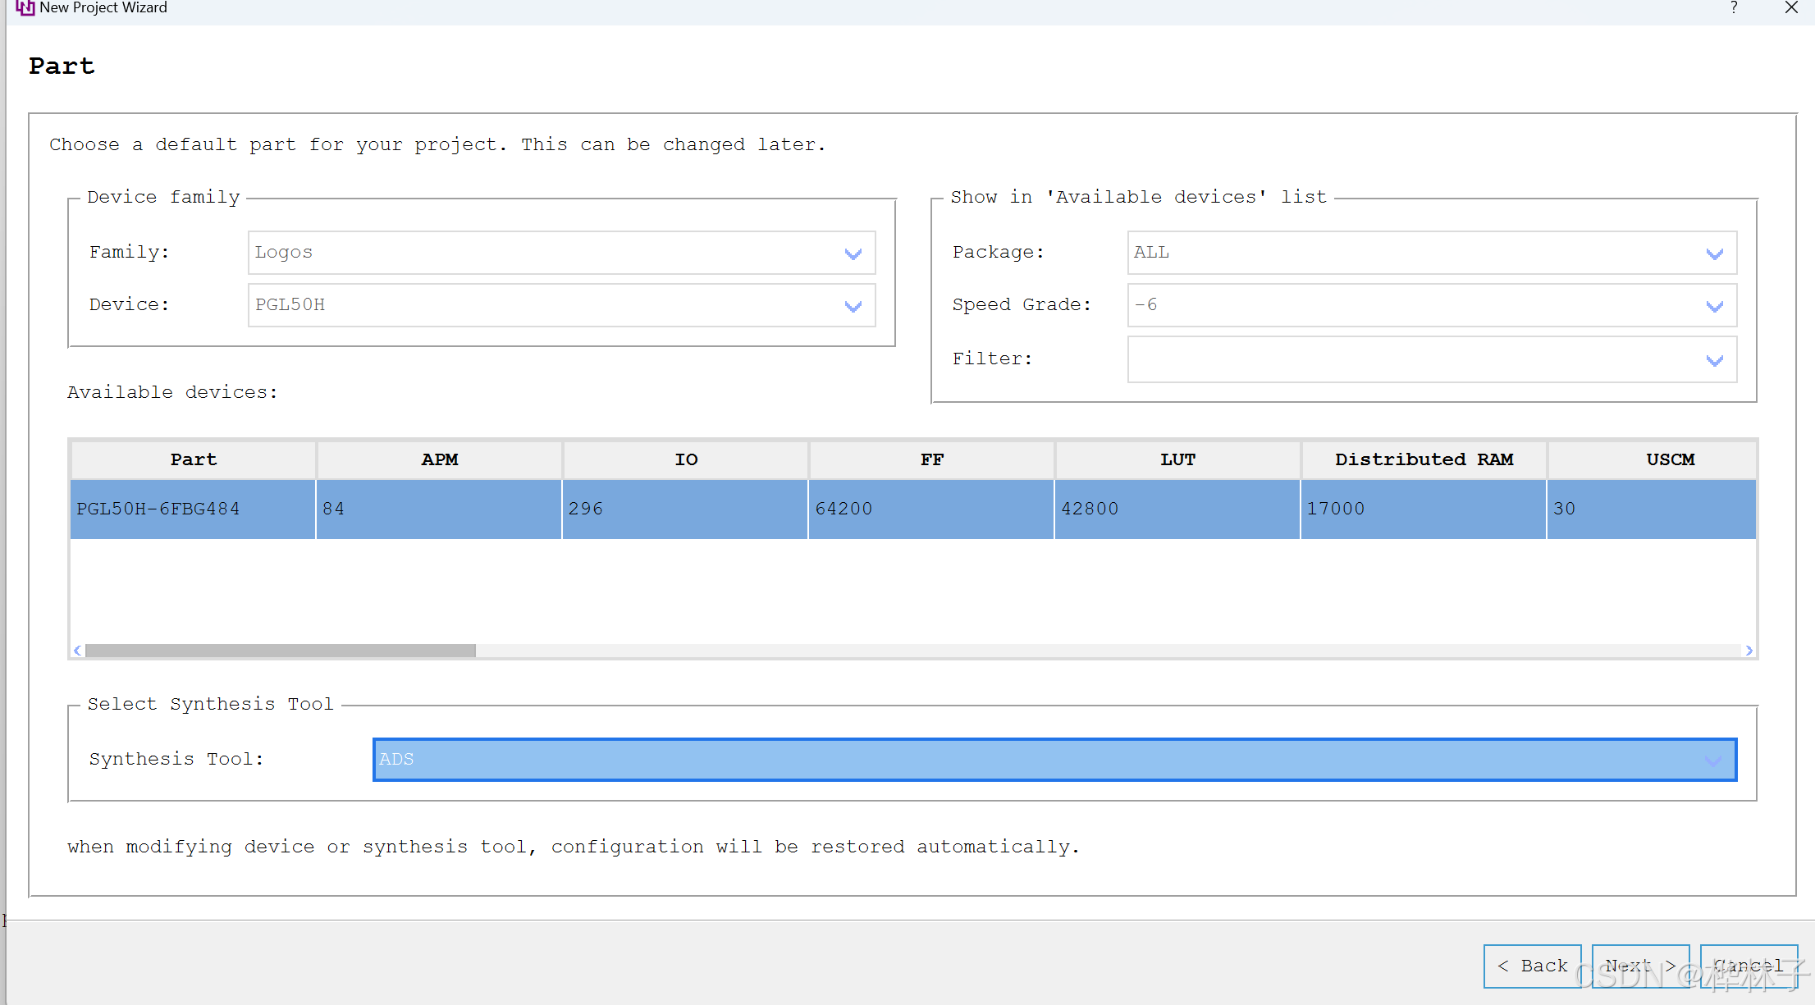Click the Next button

tap(1639, 966)
